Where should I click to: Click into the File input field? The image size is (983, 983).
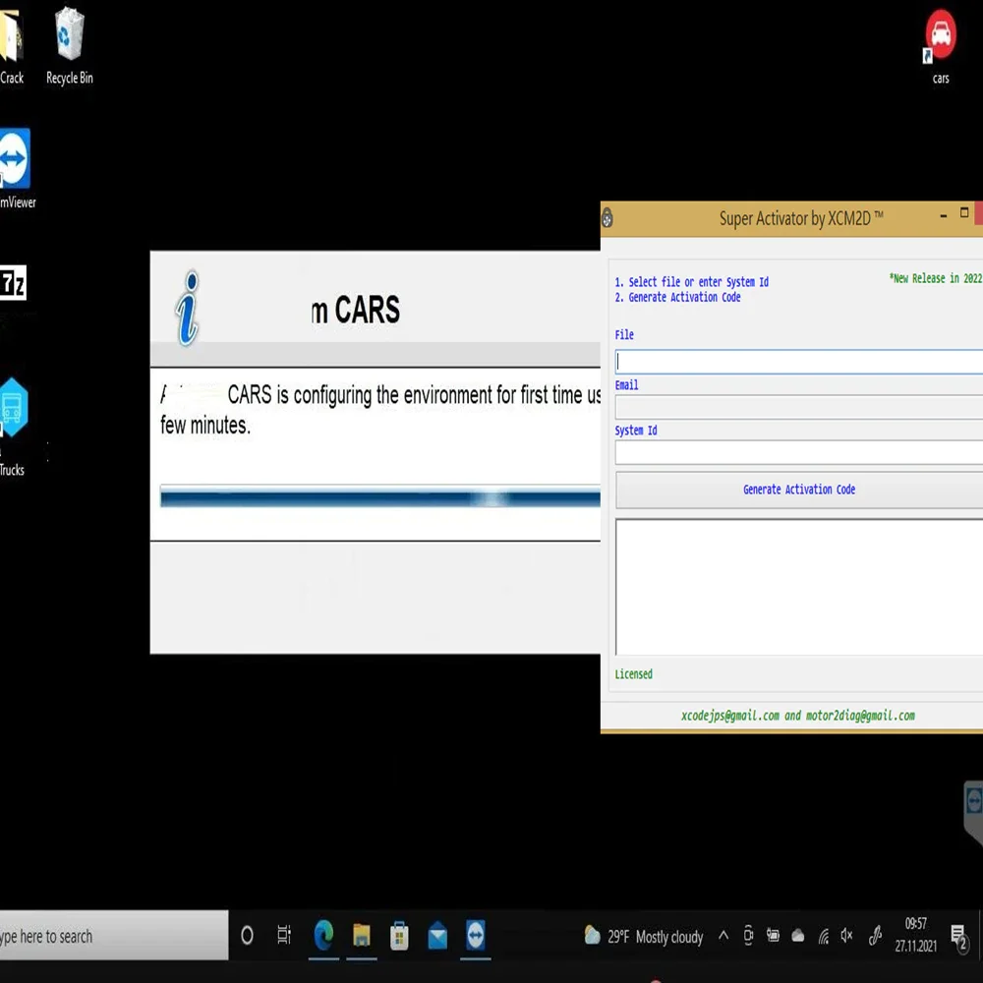pyautogui.click(x=798, y=361)
